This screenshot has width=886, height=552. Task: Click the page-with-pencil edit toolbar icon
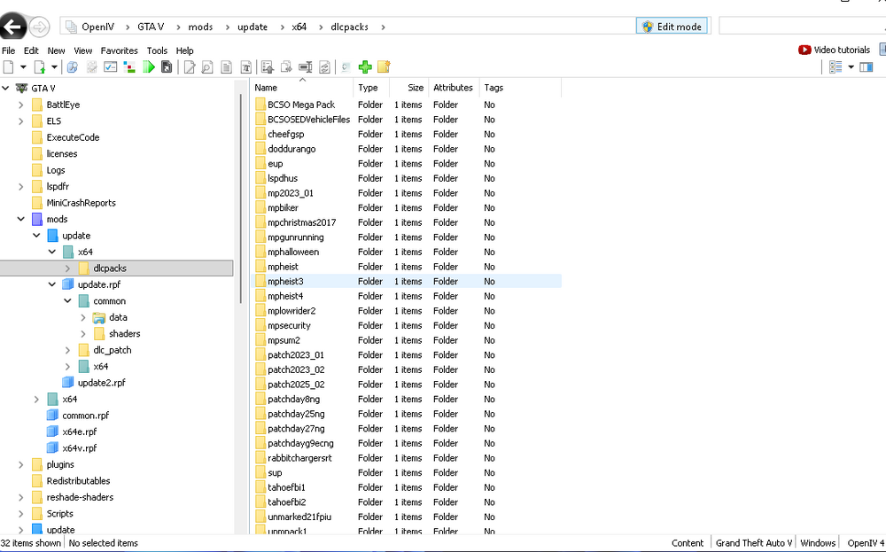tap(190, 67)
